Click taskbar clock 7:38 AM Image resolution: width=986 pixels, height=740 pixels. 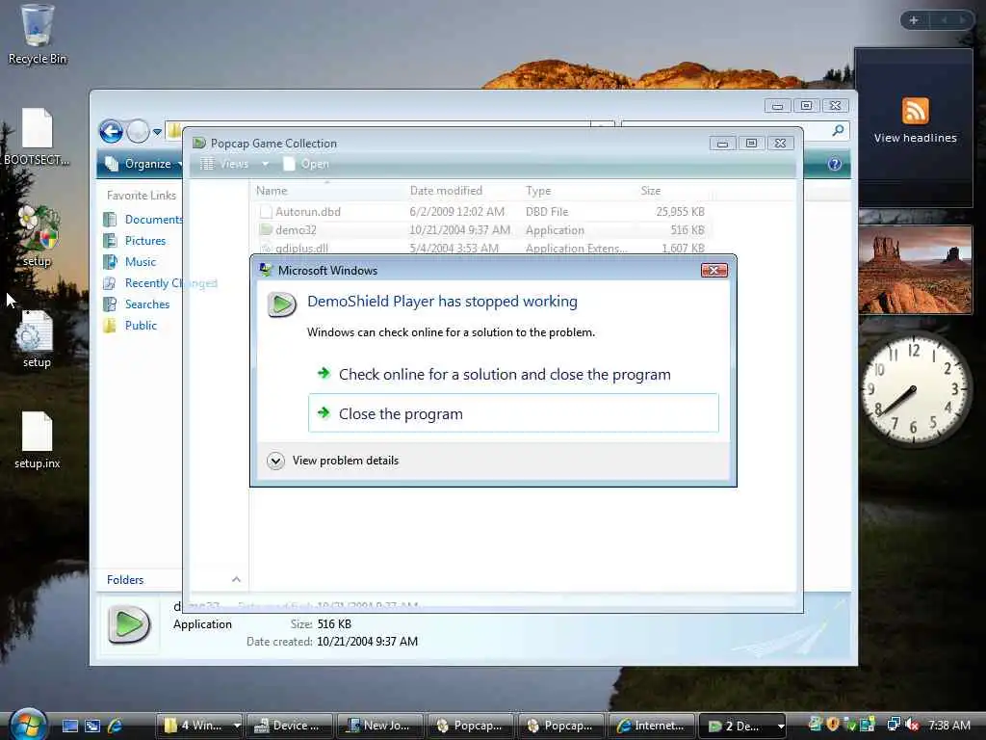click(948, 725)
